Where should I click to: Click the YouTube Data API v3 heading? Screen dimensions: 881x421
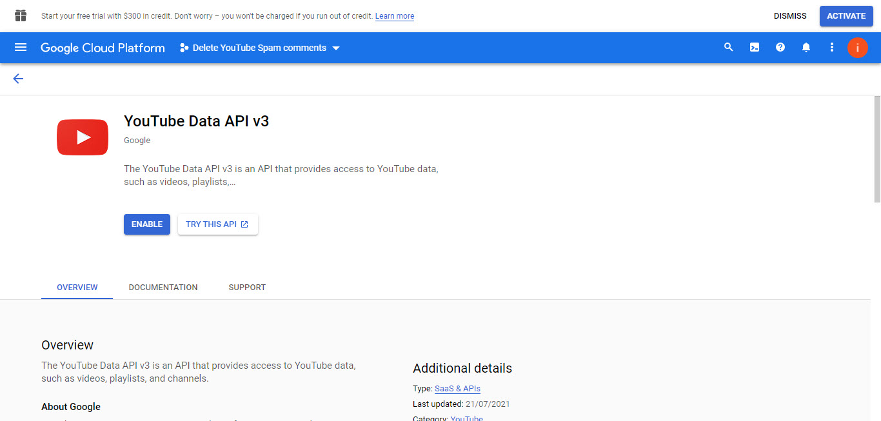pos(196,121)
